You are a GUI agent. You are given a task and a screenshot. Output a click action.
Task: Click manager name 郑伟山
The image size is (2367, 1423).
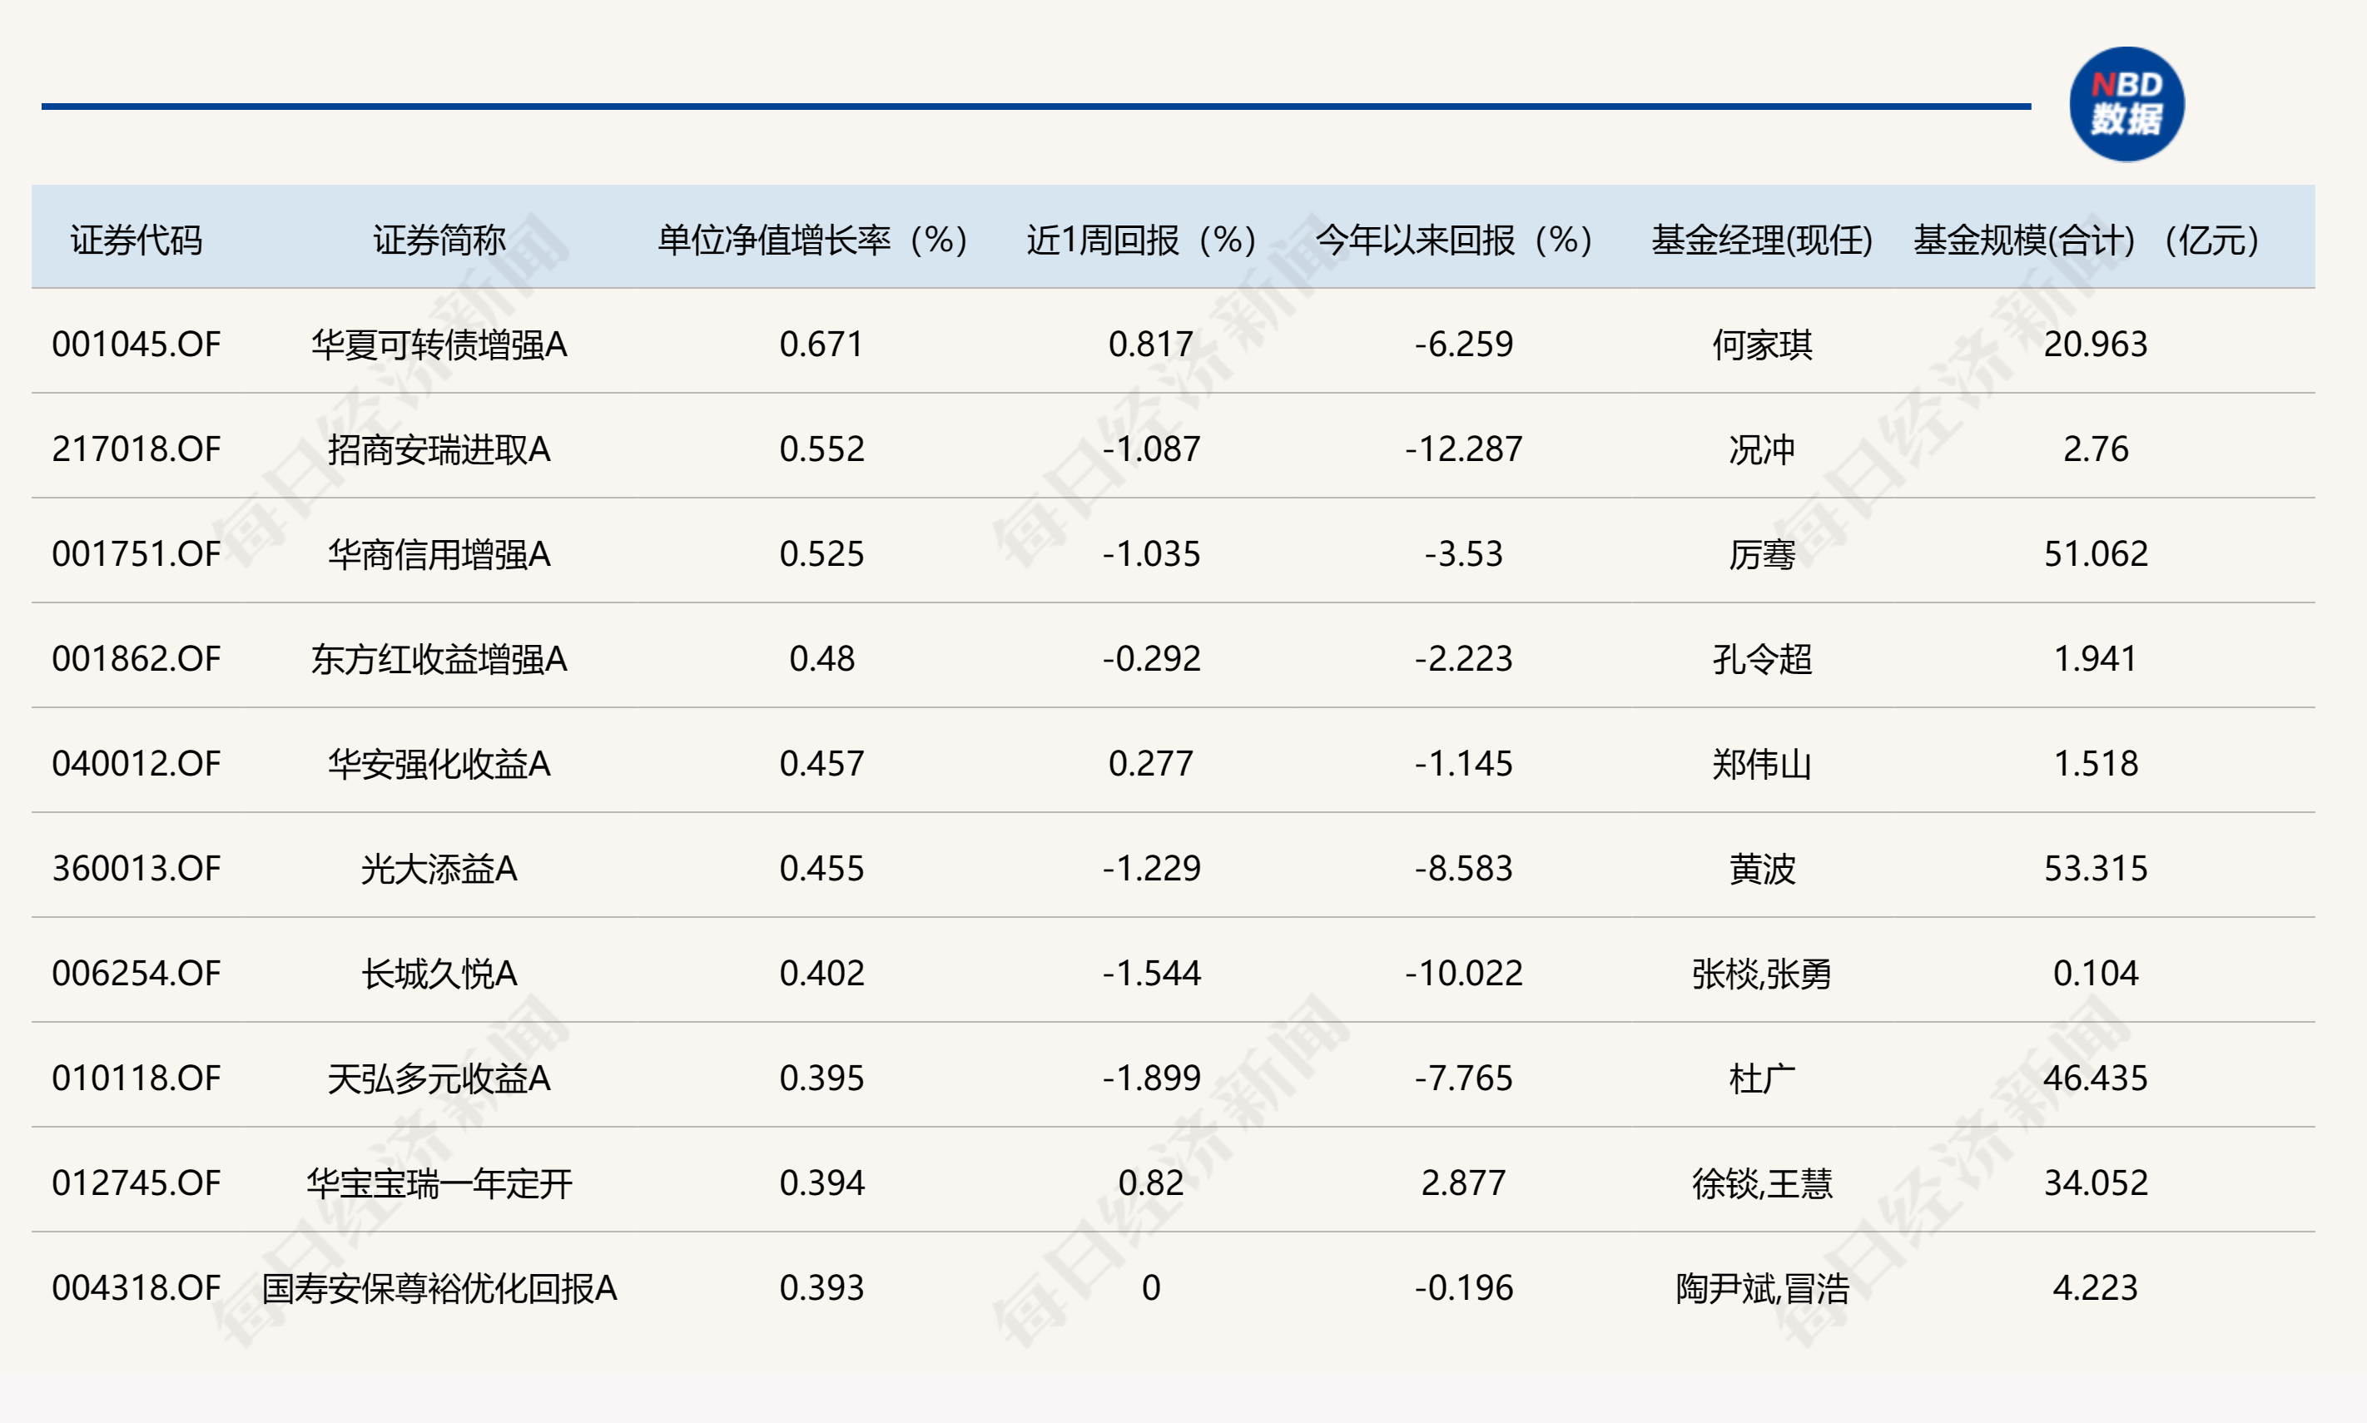pos(1762,763)
